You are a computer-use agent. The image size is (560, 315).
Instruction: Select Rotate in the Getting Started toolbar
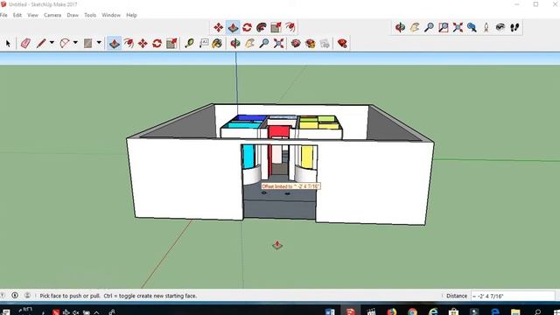coord(157,44)
